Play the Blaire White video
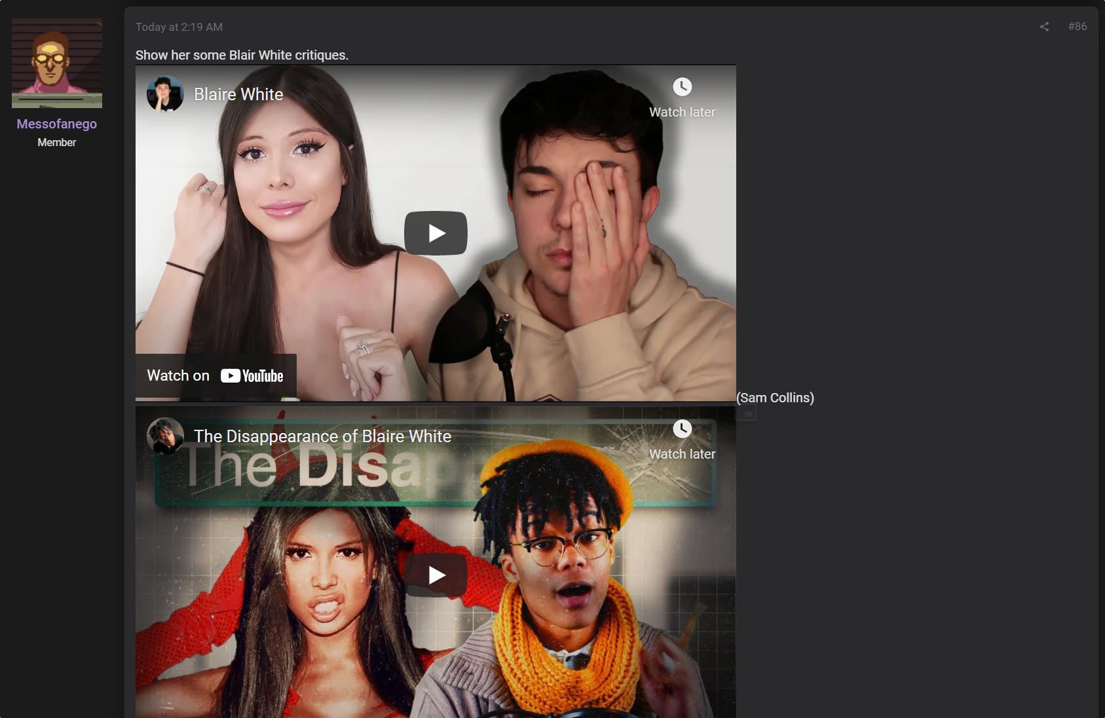Screen dimensions: 1105x718 [x=436, y=233]
